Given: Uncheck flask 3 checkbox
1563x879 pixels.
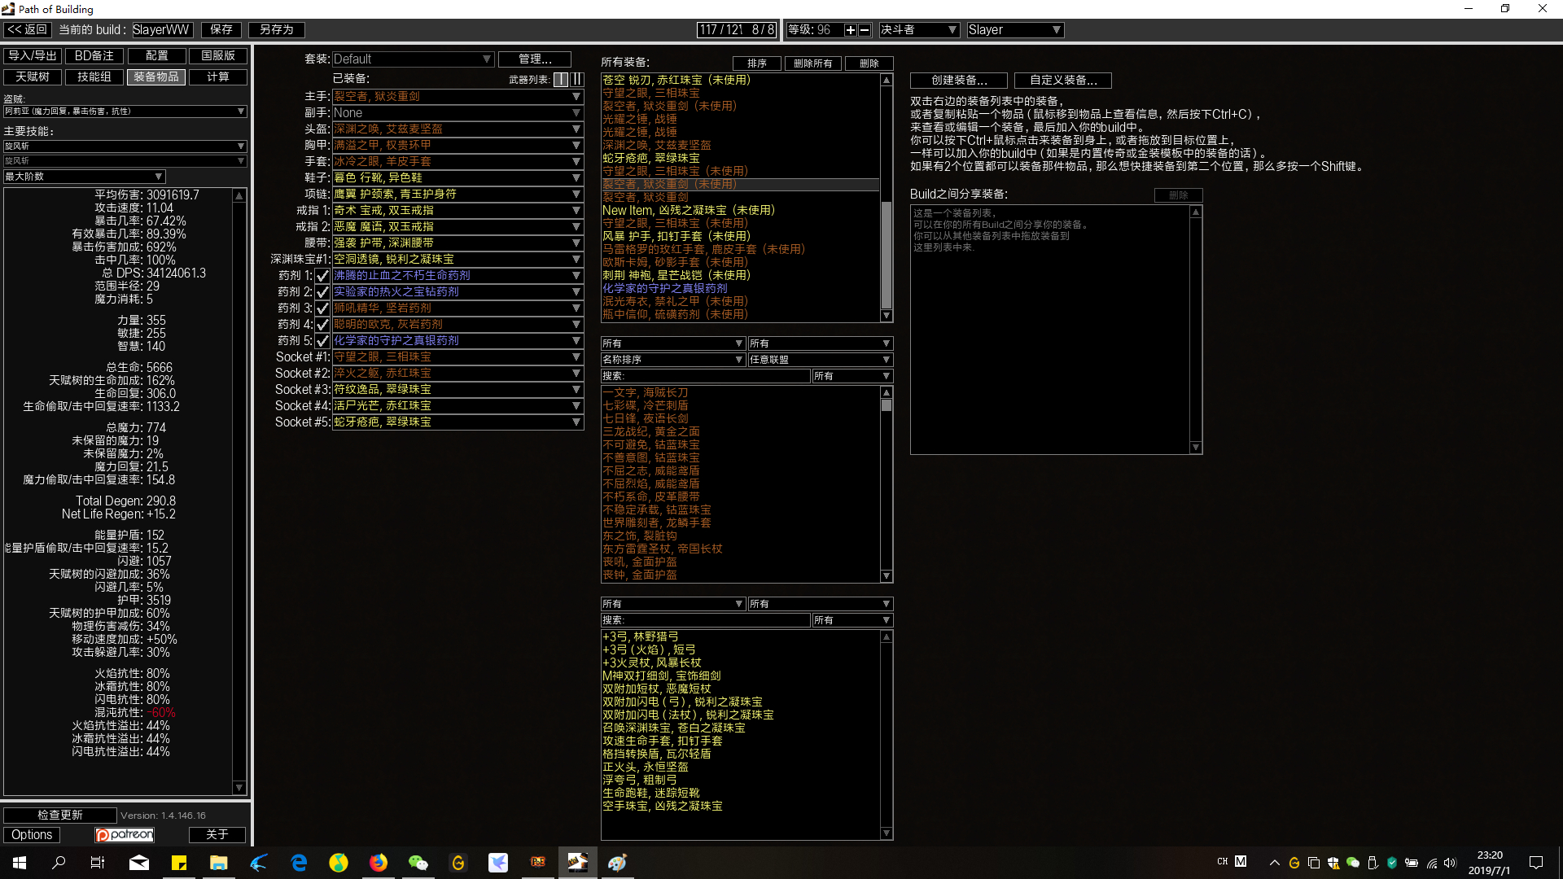Looking at the screenshot, I should point(322,308).
